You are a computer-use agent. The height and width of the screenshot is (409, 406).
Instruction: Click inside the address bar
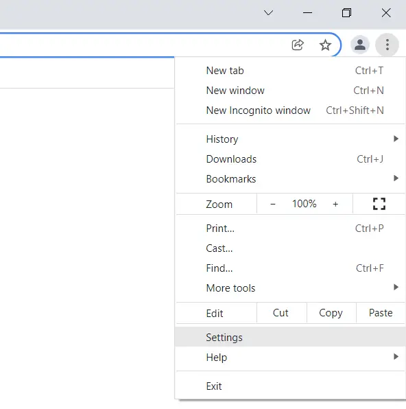141,45
